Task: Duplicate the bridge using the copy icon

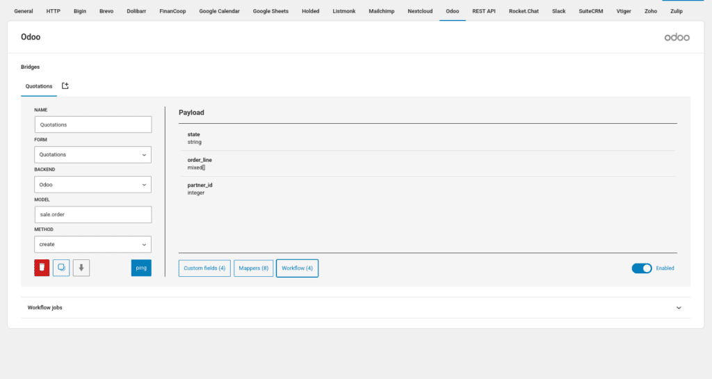Action: click(61, 268)
